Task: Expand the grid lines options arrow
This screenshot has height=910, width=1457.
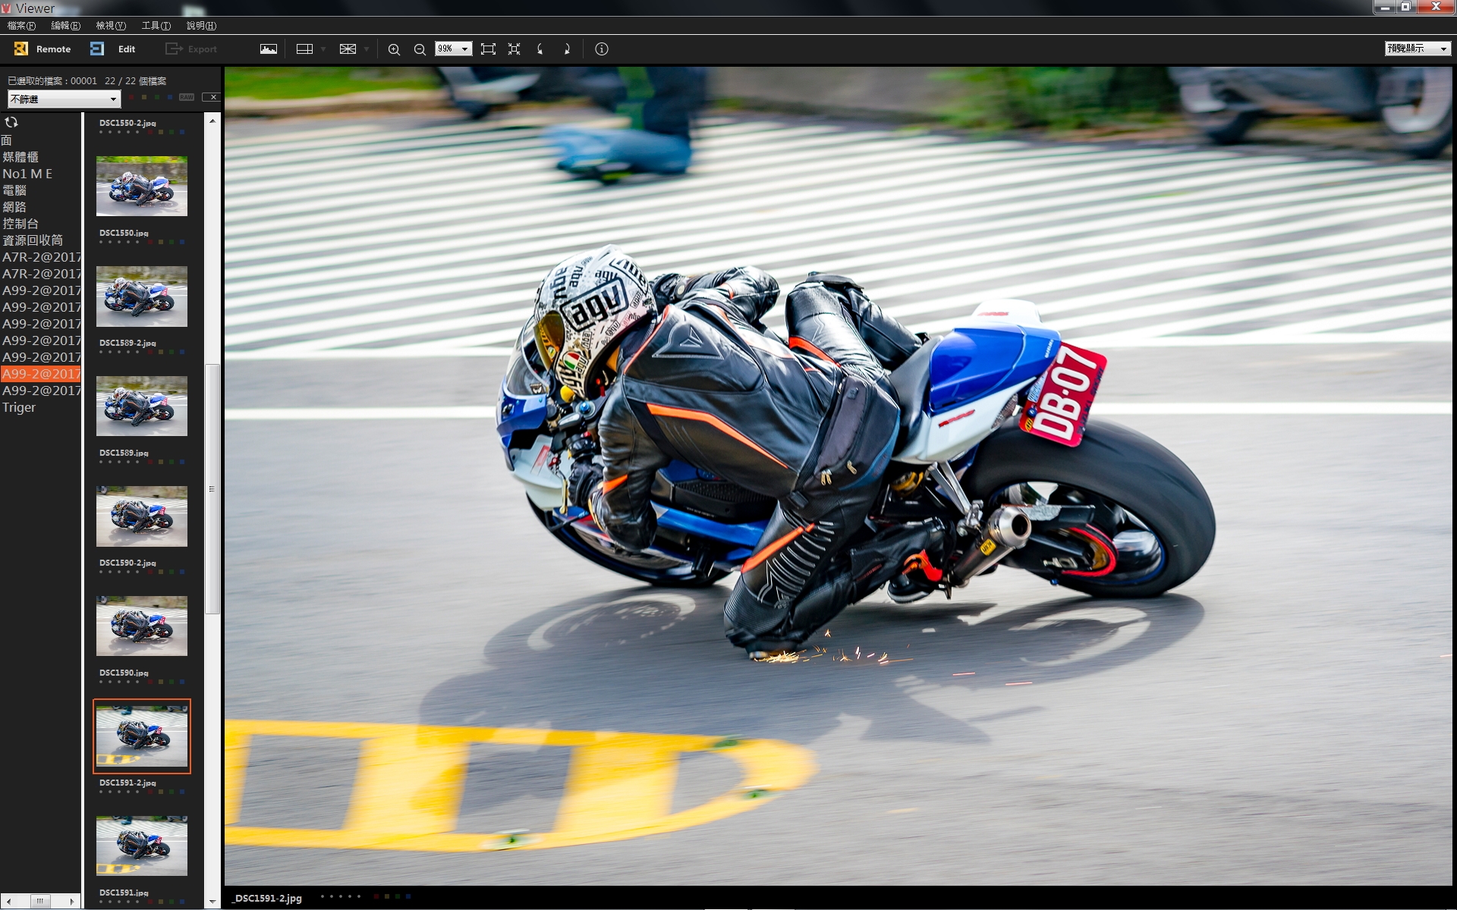Action: [x=367, y=49]
